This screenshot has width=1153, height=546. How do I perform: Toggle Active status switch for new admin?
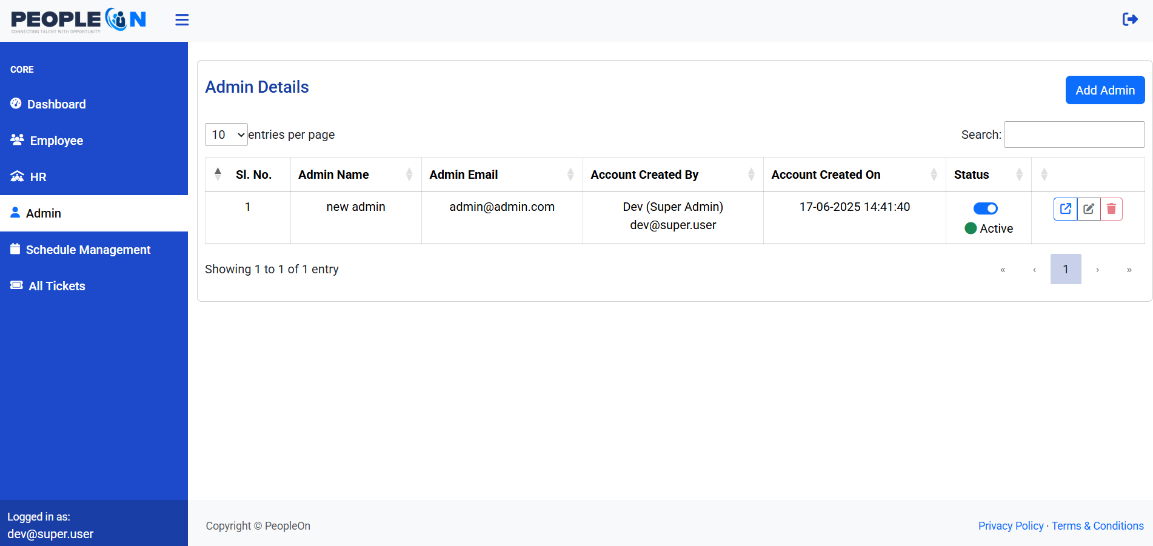coord(985,208)
